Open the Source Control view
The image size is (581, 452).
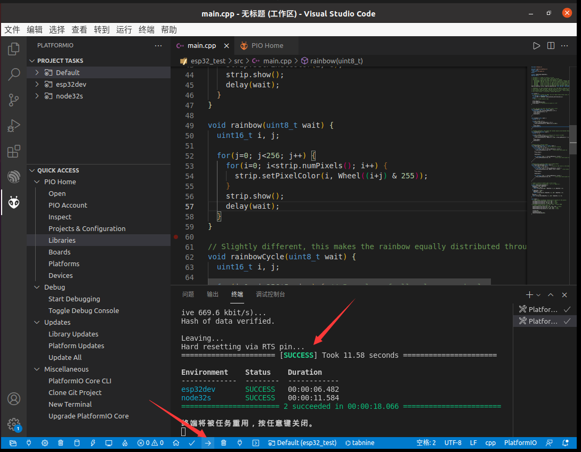[14, 100]
